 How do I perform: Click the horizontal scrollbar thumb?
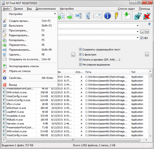point(73,140)
